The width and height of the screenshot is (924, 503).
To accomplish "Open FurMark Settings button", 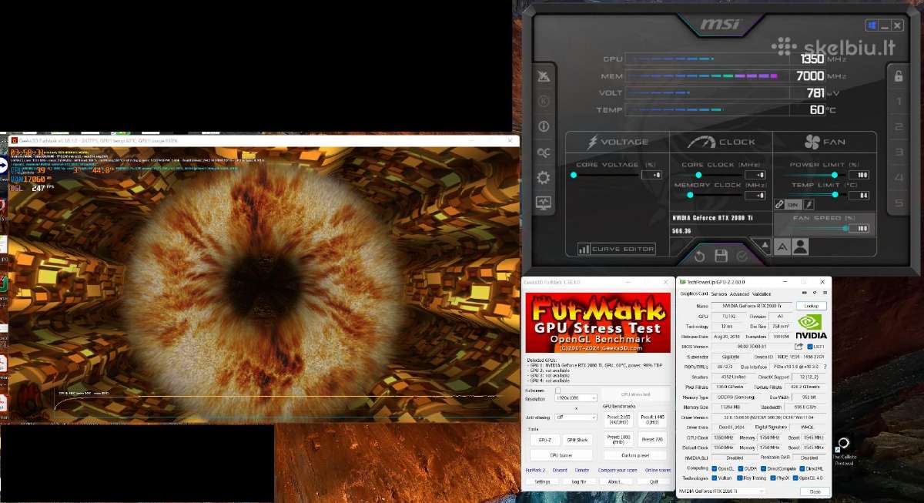I will [x=542, y=481].
